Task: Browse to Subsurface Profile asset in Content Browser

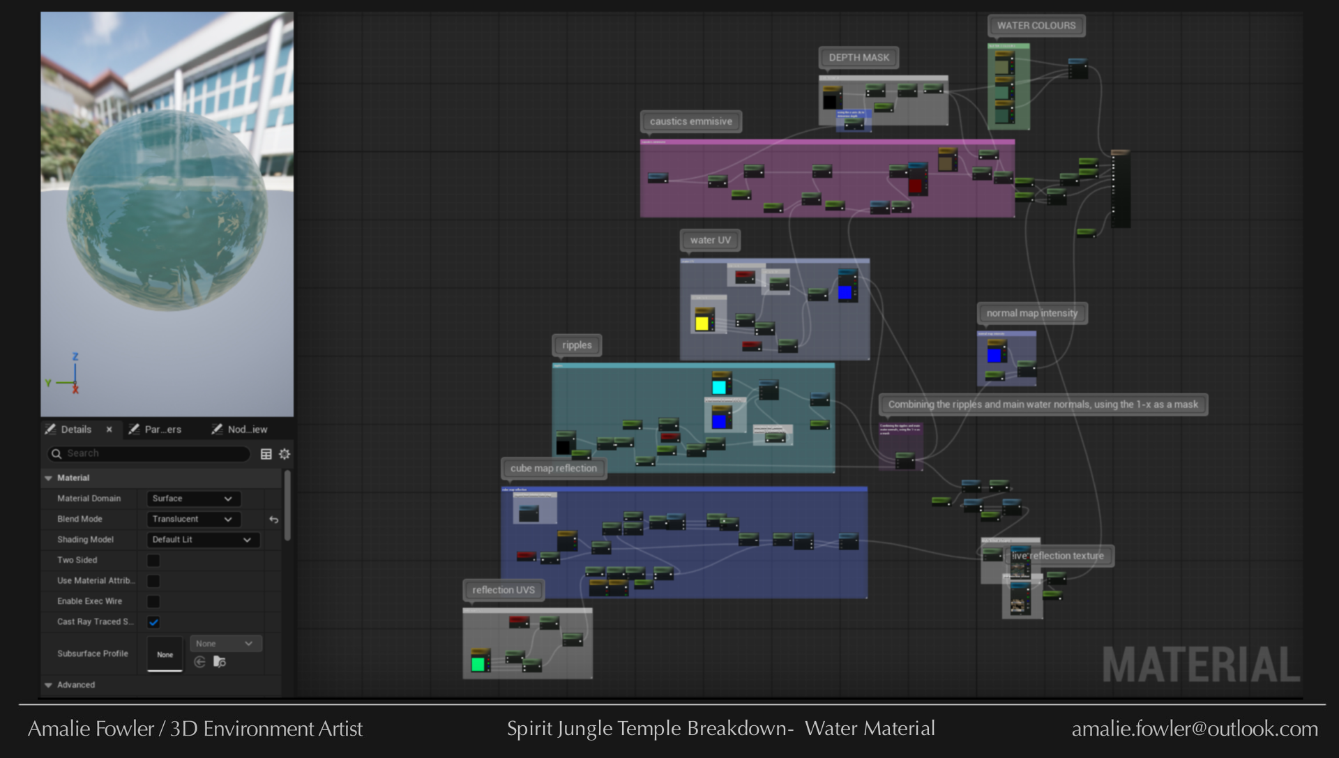Action: point(220,662)
